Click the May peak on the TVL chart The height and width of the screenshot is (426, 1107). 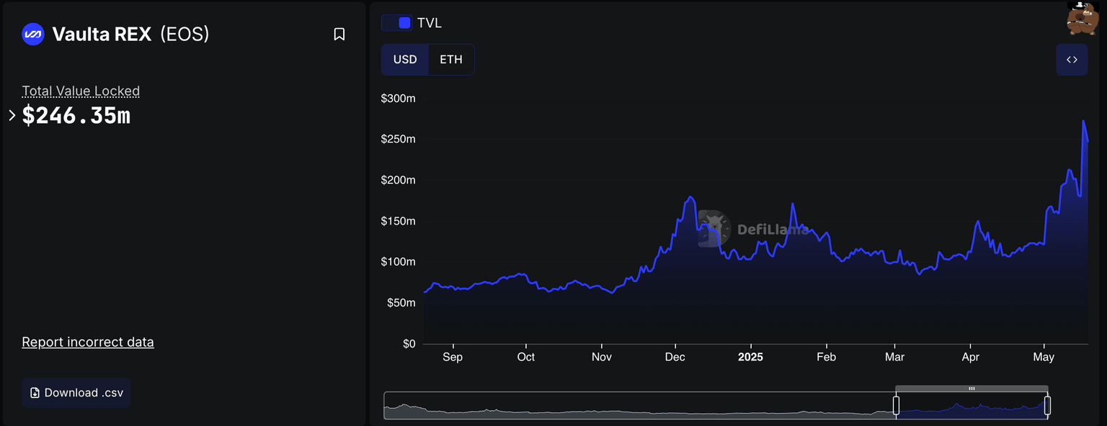tap(1083, 122)
